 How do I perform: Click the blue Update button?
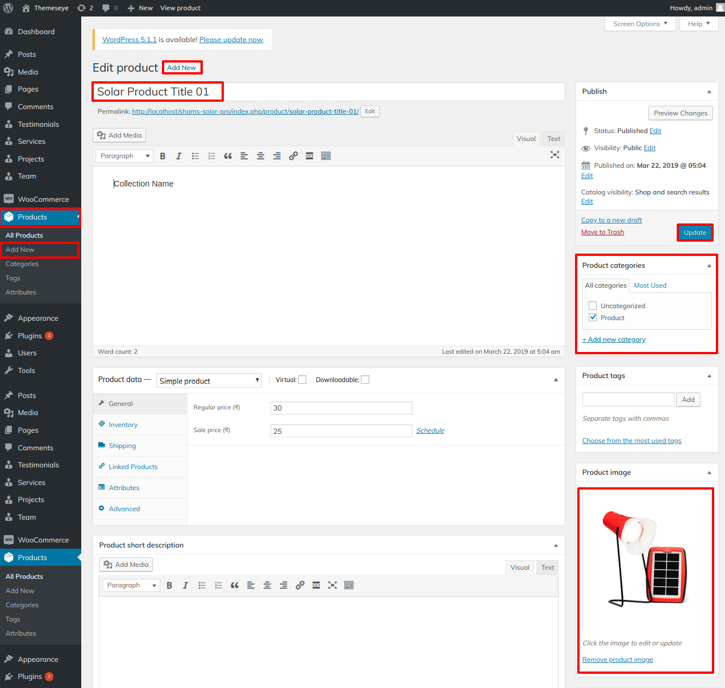point(694,233)
